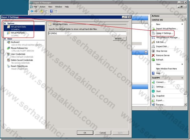190x140 pixels.
Task: Expand the New submenu arrow in Actions
Action: pos(182,24)
